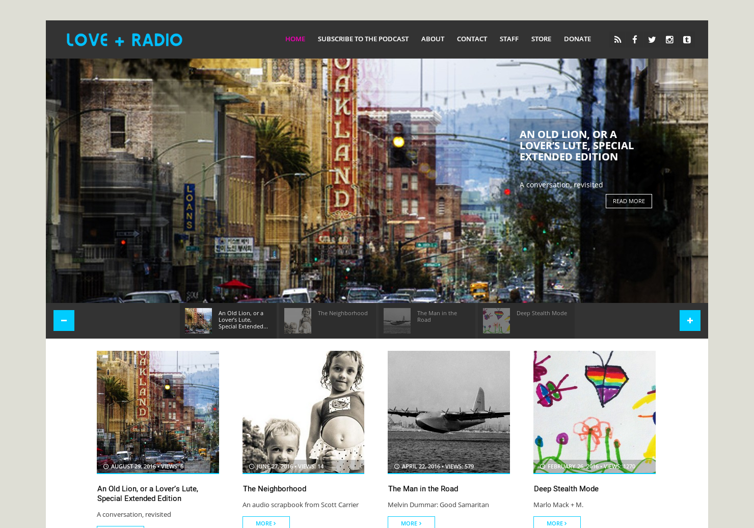Open the ABOUT page from the menu

click(433, 39)
